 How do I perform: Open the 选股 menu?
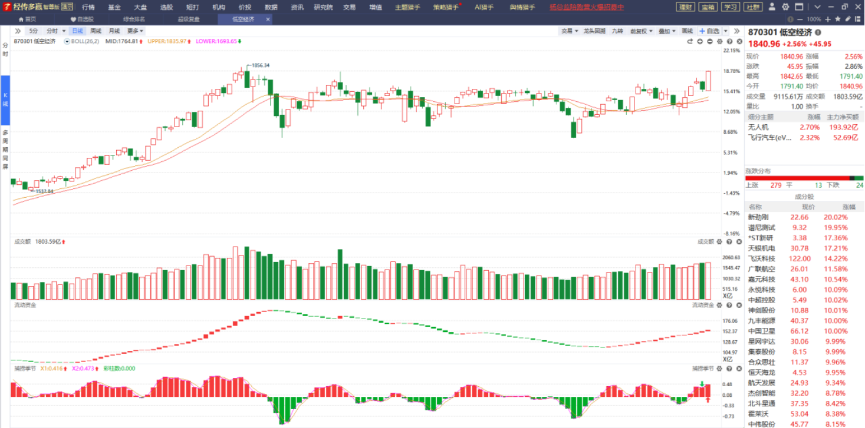[166, 7]
